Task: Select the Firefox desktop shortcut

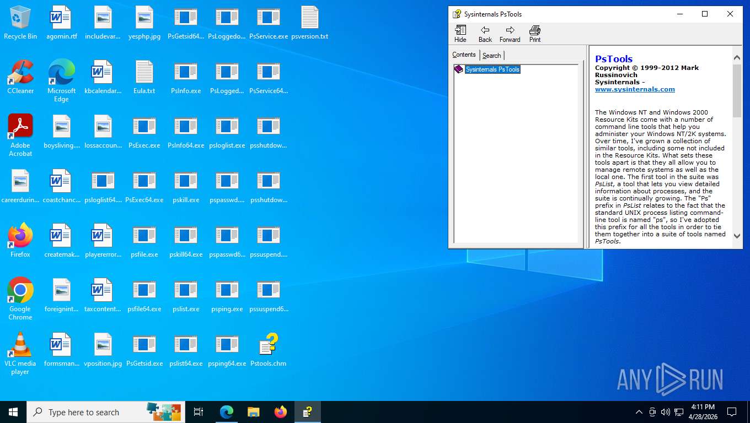Action: point(20,241)
